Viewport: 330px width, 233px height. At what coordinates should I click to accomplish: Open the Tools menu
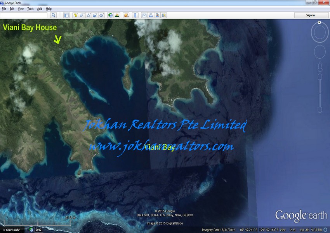[30, 9]
